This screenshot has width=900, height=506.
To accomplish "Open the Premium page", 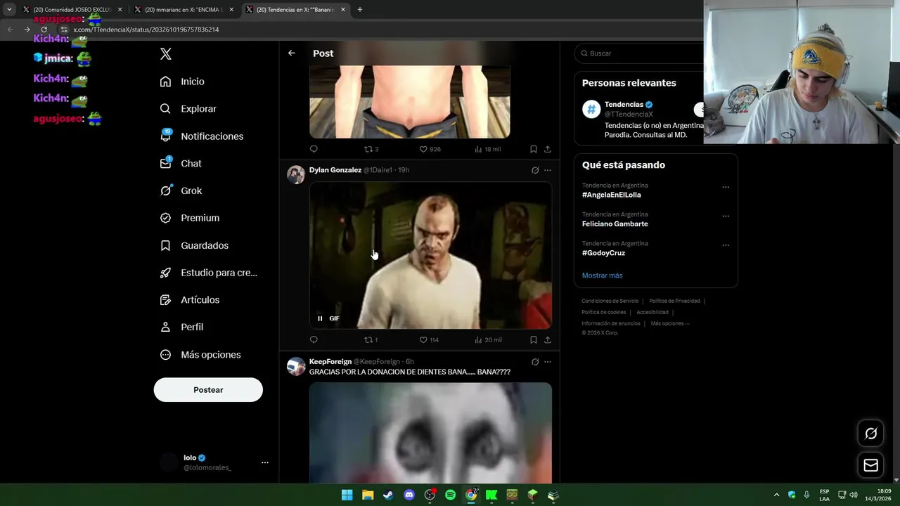I will tap(189, 218).
